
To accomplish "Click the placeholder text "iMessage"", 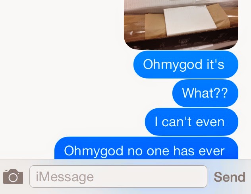I will pyautogui.click(x=65, y=177).
